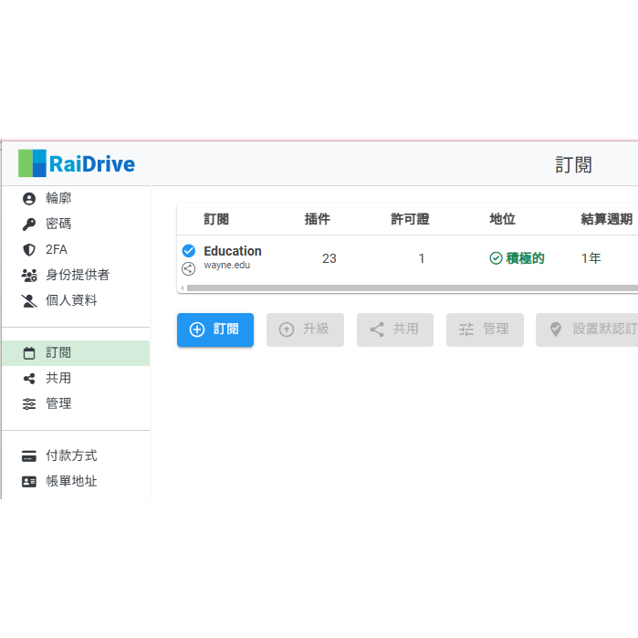Open 管理 in the sidebar
Image resolution: width=638 pixels, height=638 pixels.
[x=58, y=403]
